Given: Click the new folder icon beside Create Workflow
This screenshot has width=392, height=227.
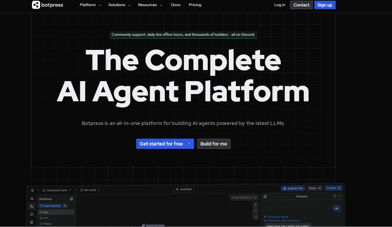Looking at the screenshot, I should point(65,206).
